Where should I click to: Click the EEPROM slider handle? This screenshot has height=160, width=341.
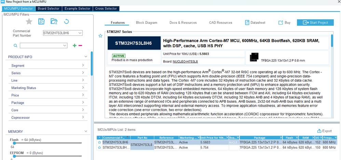coord(14,156)
